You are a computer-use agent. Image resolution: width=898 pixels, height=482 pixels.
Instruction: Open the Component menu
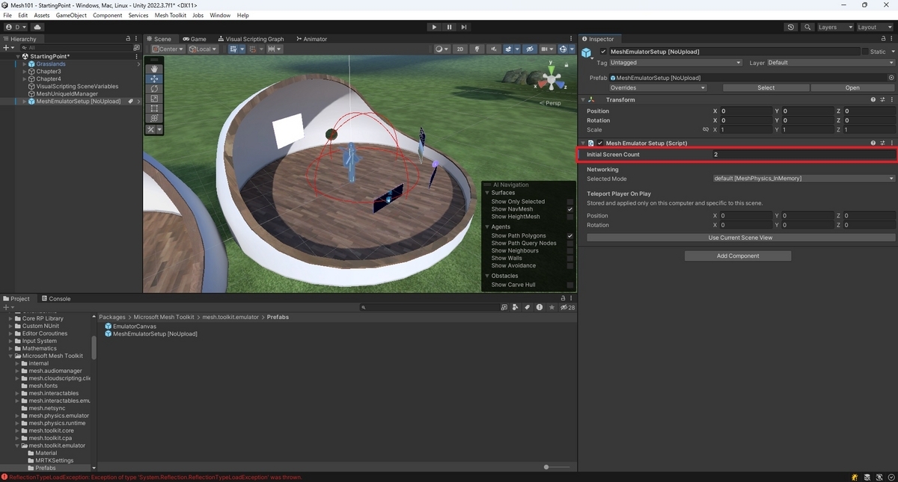click(108, 15)
